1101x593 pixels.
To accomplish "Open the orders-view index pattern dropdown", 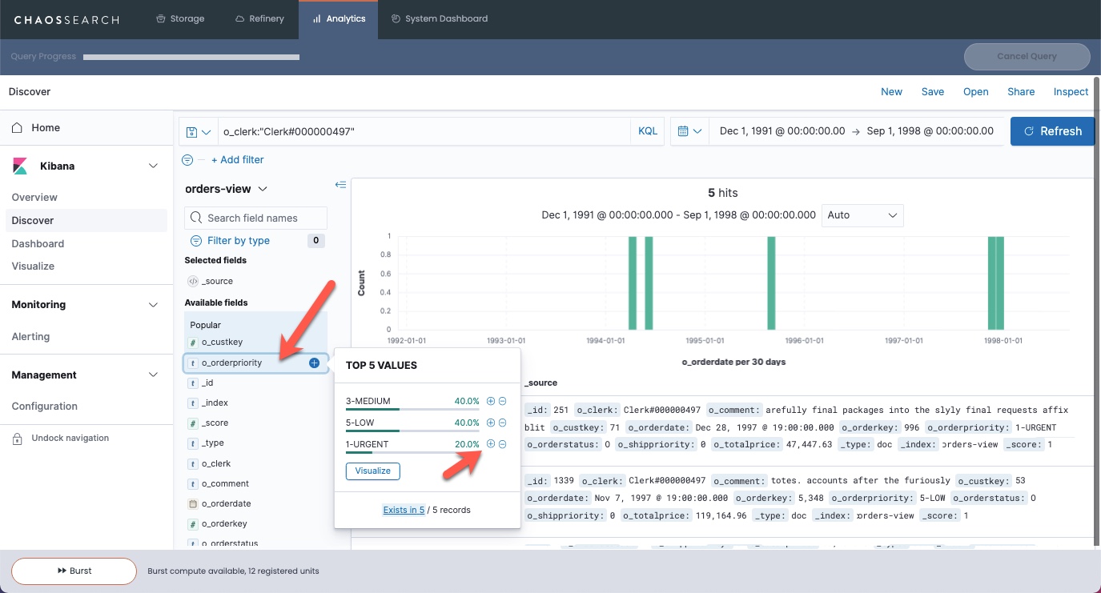I will click(227, 189).
